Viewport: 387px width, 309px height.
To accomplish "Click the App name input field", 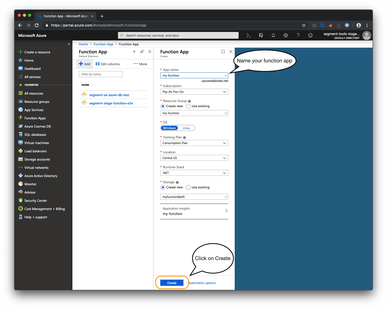I will (194, 75).
